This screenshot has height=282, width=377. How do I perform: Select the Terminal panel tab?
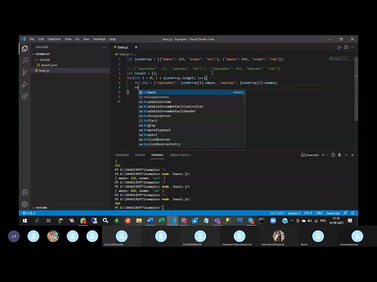click(157, 155)
